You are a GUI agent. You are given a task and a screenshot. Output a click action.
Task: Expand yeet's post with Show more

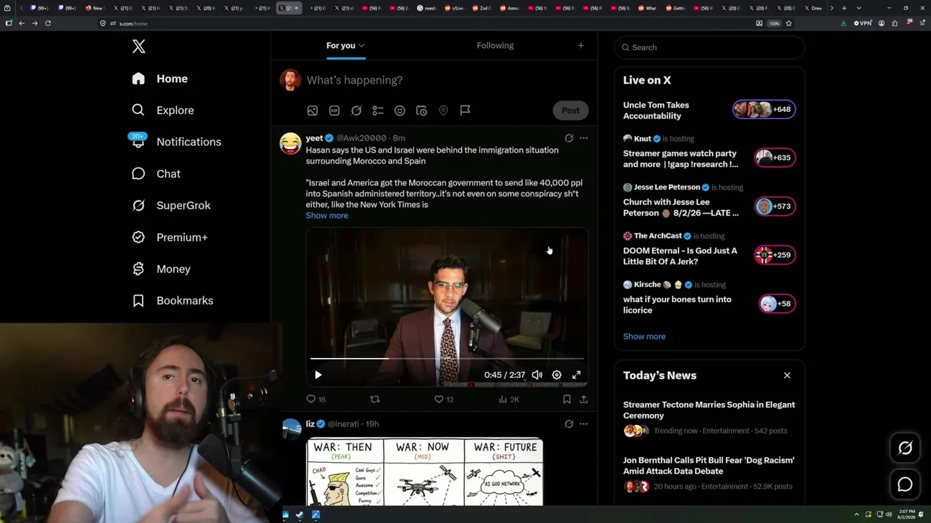pos(327,216)
